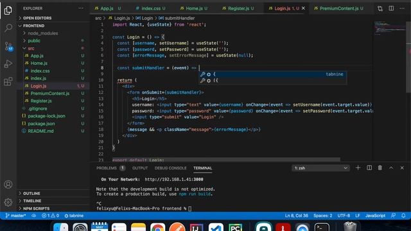Click Ln 8, Col 36 in status bar
Image resolution: width=411 pixels, height=231 pixels.
click(297, 216)
